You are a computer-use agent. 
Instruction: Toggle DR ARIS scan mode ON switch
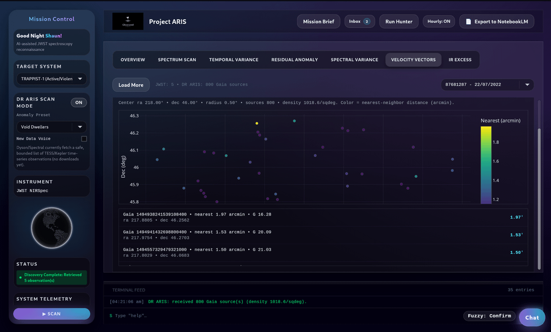pyautogui.click(x=79, y=102)
